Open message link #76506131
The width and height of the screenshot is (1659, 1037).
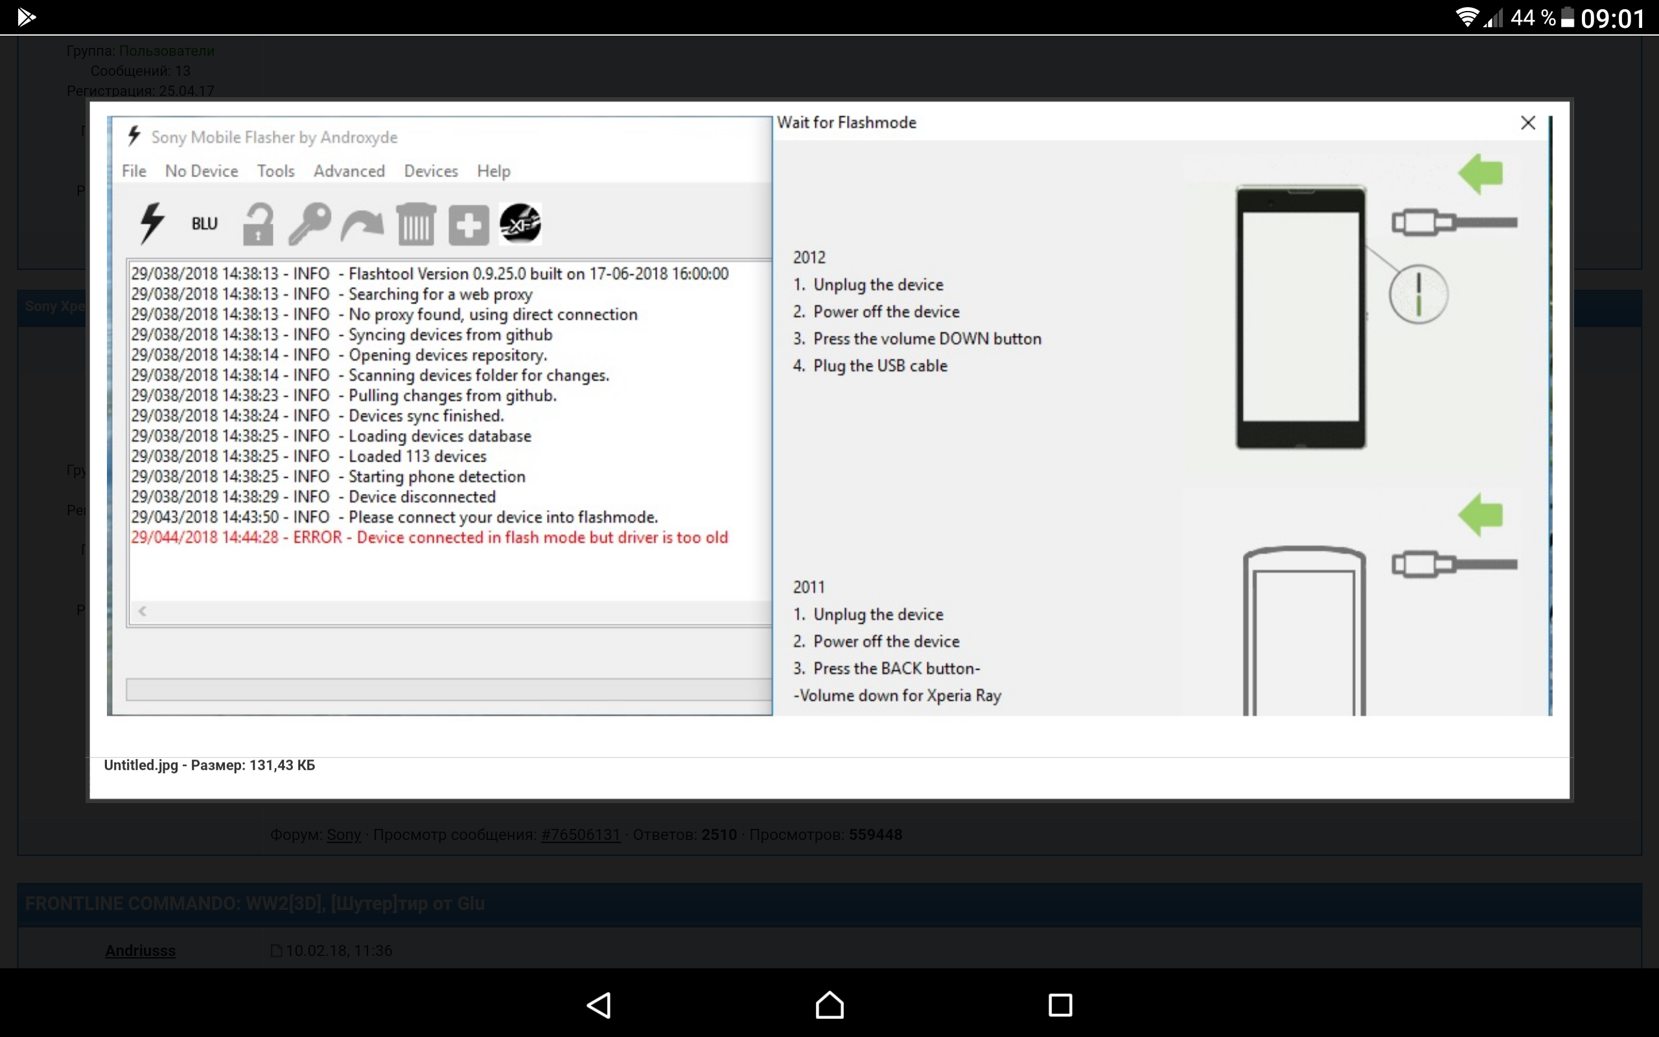pos(581,835)
